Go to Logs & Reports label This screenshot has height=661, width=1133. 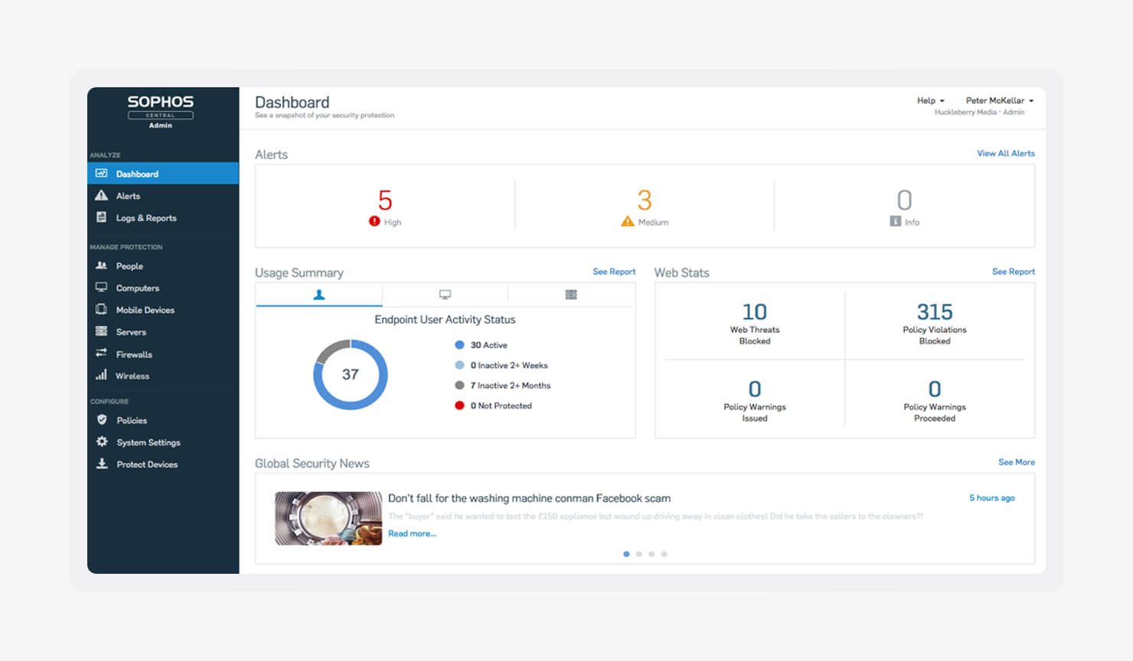tap(146, 218)
